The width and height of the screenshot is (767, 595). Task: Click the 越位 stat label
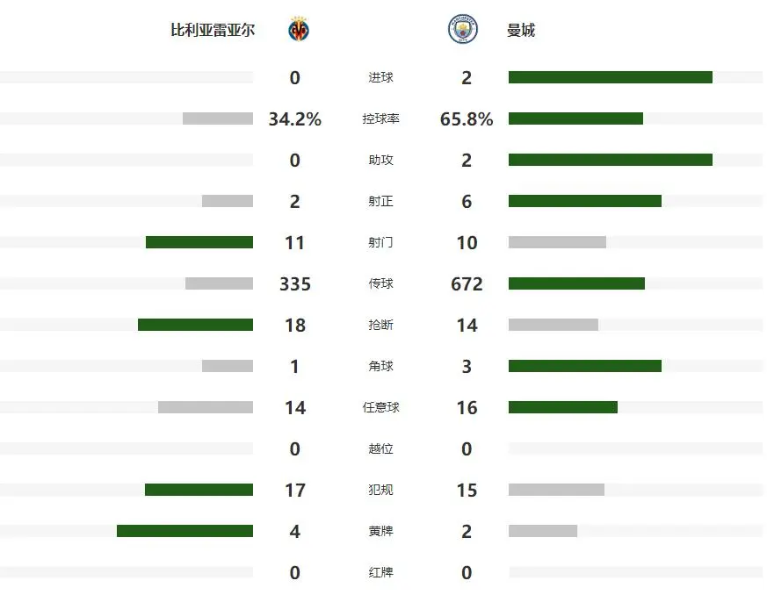click(x=380, y=448)
